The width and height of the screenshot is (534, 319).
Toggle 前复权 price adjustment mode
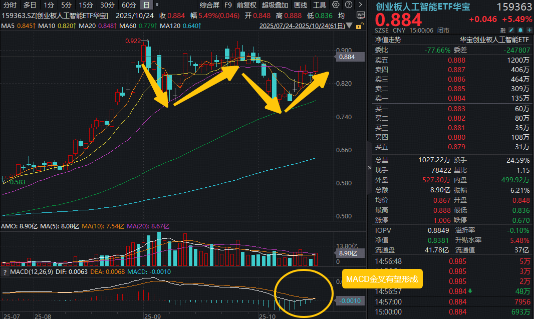click(246, 5)
